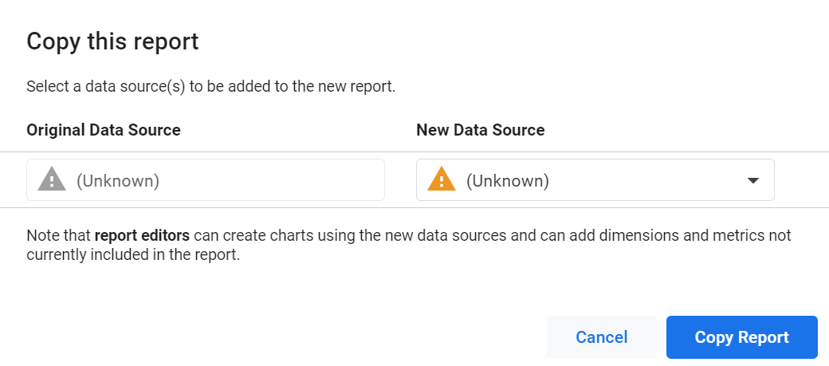Click the bold 'report editors' text
The image size is (829, 366).
[x=141, y=236]
